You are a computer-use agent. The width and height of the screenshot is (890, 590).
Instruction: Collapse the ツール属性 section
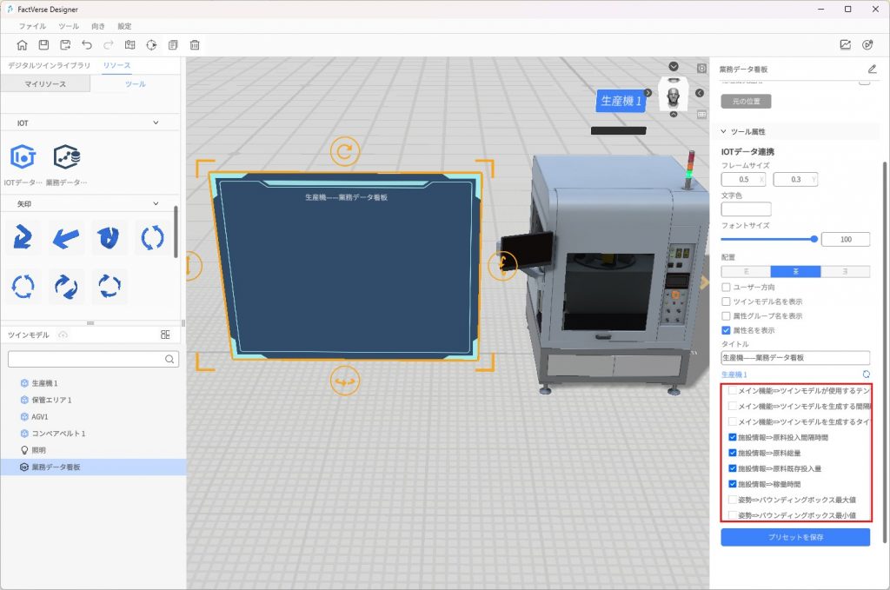point(723,132)
